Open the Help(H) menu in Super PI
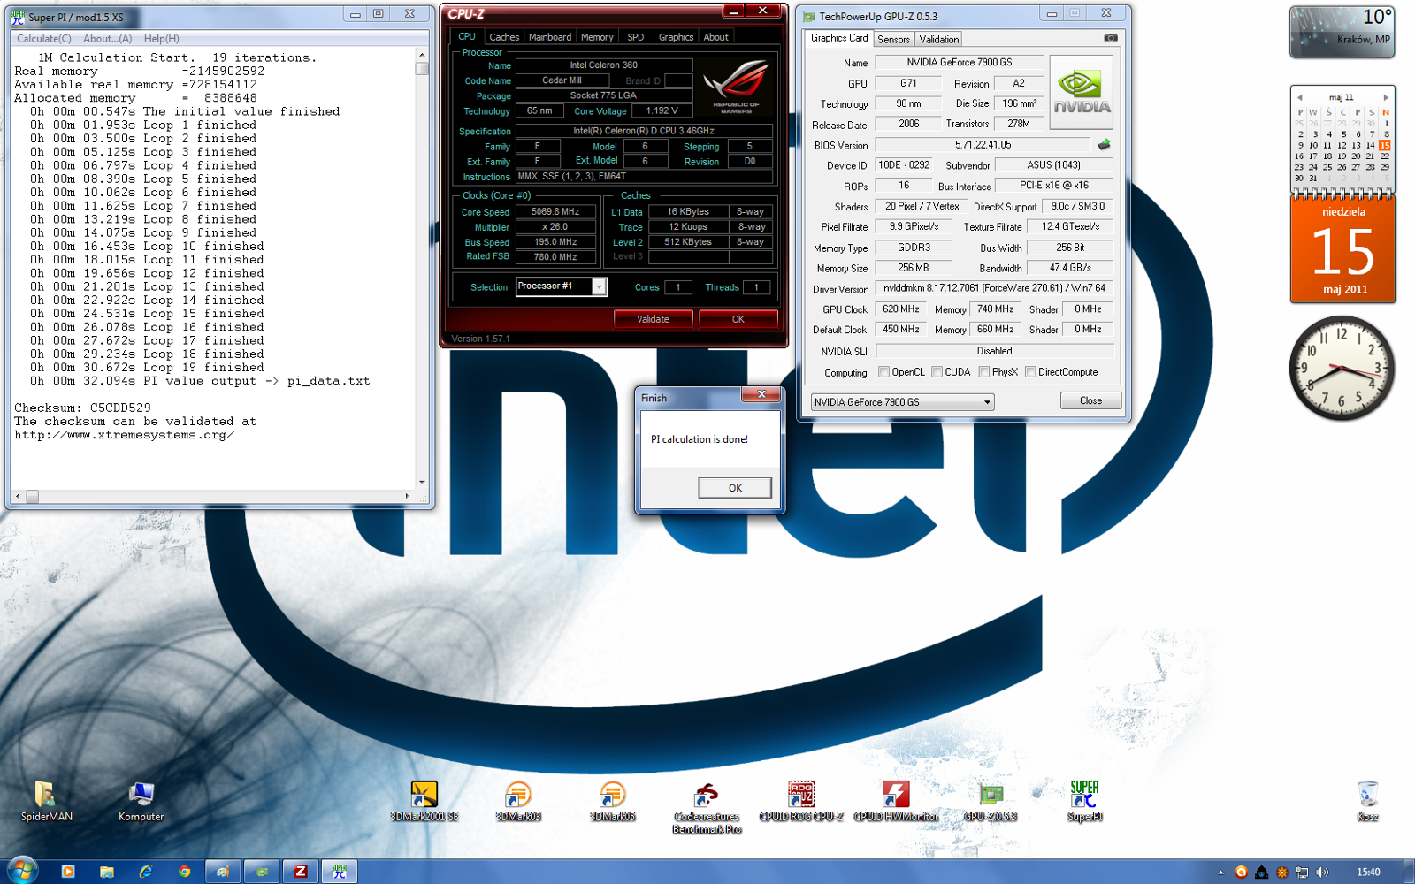Screen dimensions: 1415x884 [x=162, y=39]
